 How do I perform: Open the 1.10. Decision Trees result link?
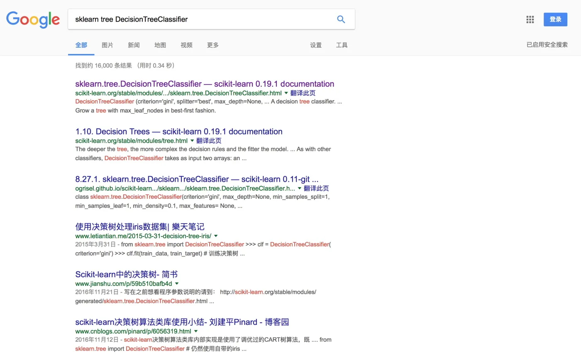178,132
